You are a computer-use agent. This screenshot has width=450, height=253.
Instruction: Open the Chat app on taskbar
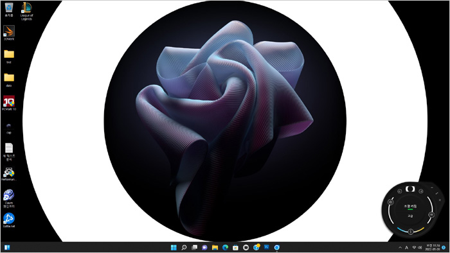coord(204,247)
